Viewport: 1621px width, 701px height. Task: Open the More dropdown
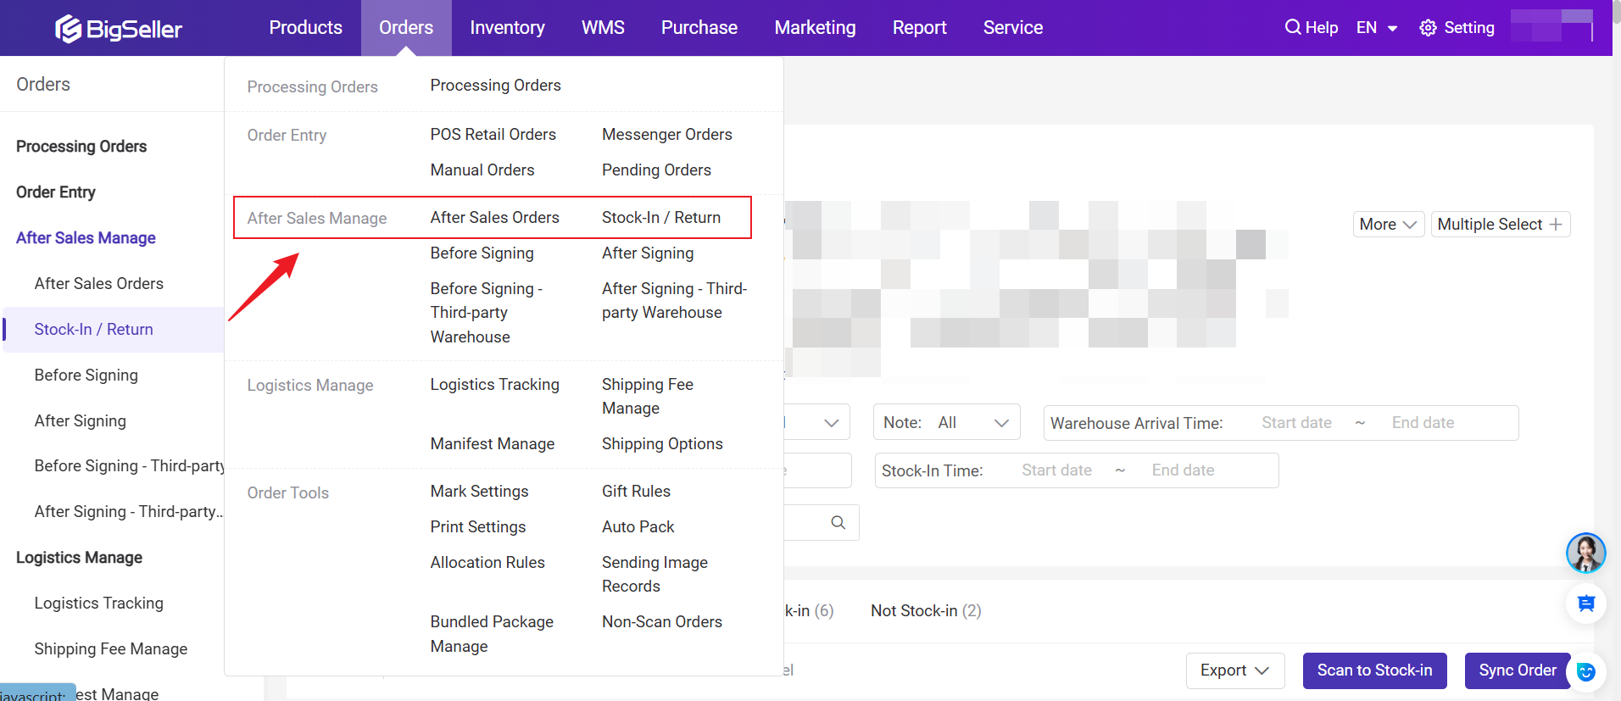pos(1387,225)
